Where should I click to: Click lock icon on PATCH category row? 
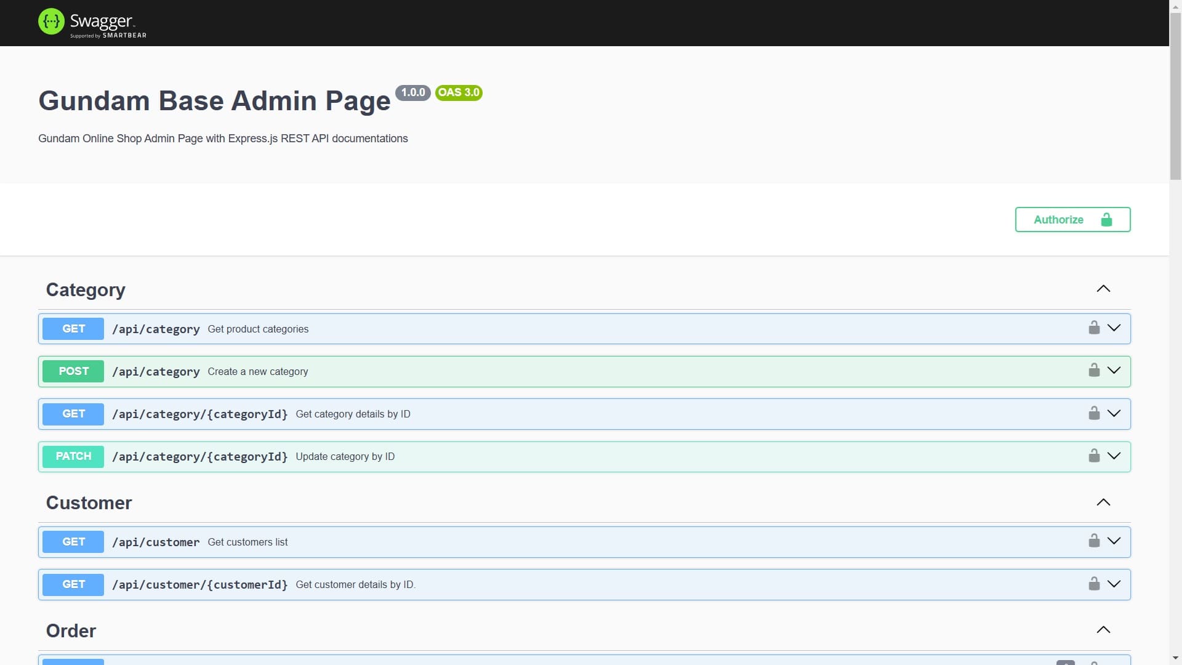coord(1094,456)
